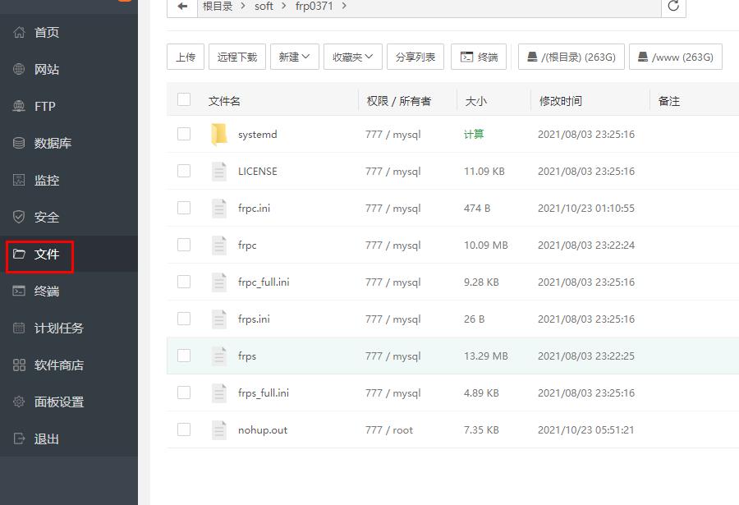The image size is (739, 505).
Task: Click 计算 to calculate systemd folder size
Action: point(474,134)
